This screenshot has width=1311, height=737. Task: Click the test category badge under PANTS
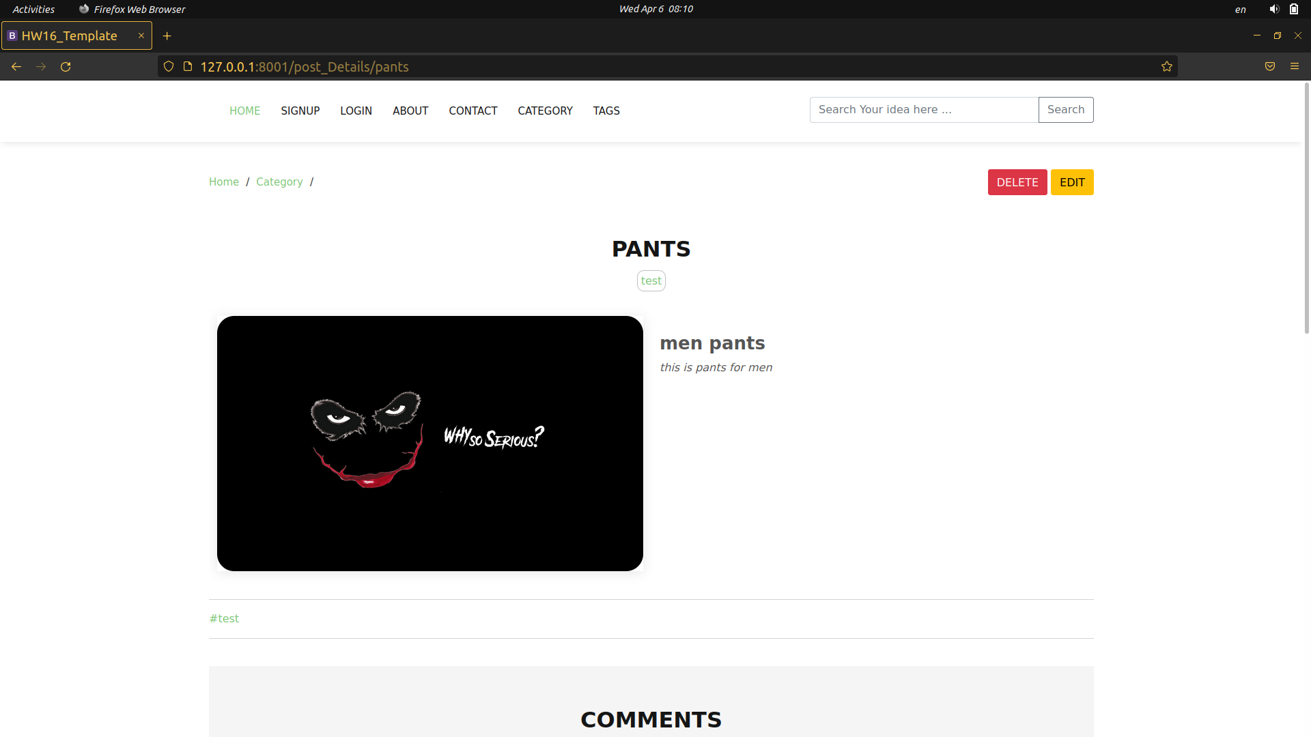coord(651,280)
